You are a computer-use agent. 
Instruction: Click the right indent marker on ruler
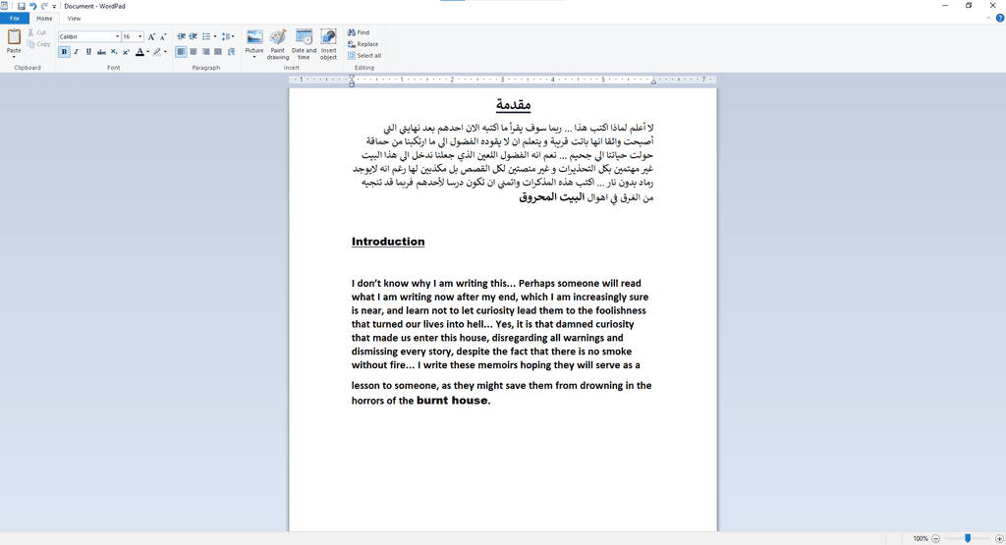(653, 82)
